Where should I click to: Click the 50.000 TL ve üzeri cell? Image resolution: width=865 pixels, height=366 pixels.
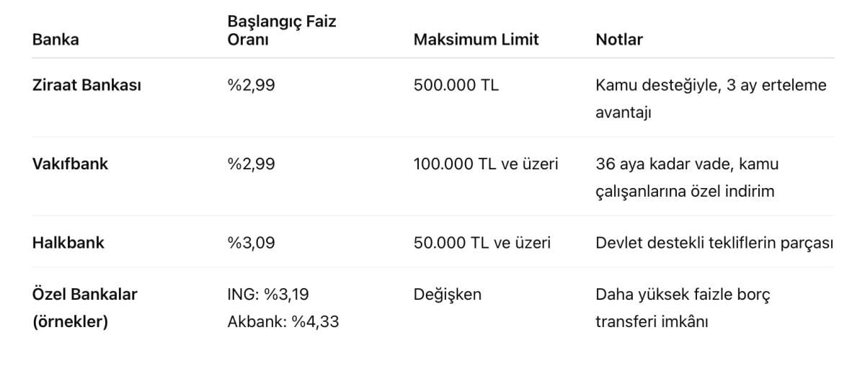coord(482,243)
